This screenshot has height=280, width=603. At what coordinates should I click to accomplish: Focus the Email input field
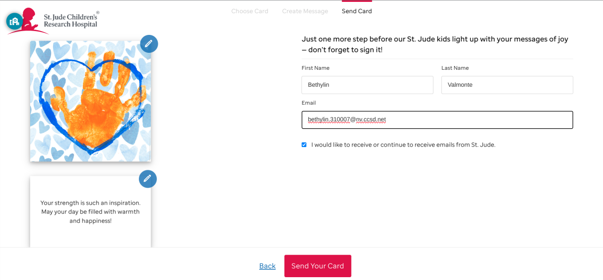tap(437, 120)
